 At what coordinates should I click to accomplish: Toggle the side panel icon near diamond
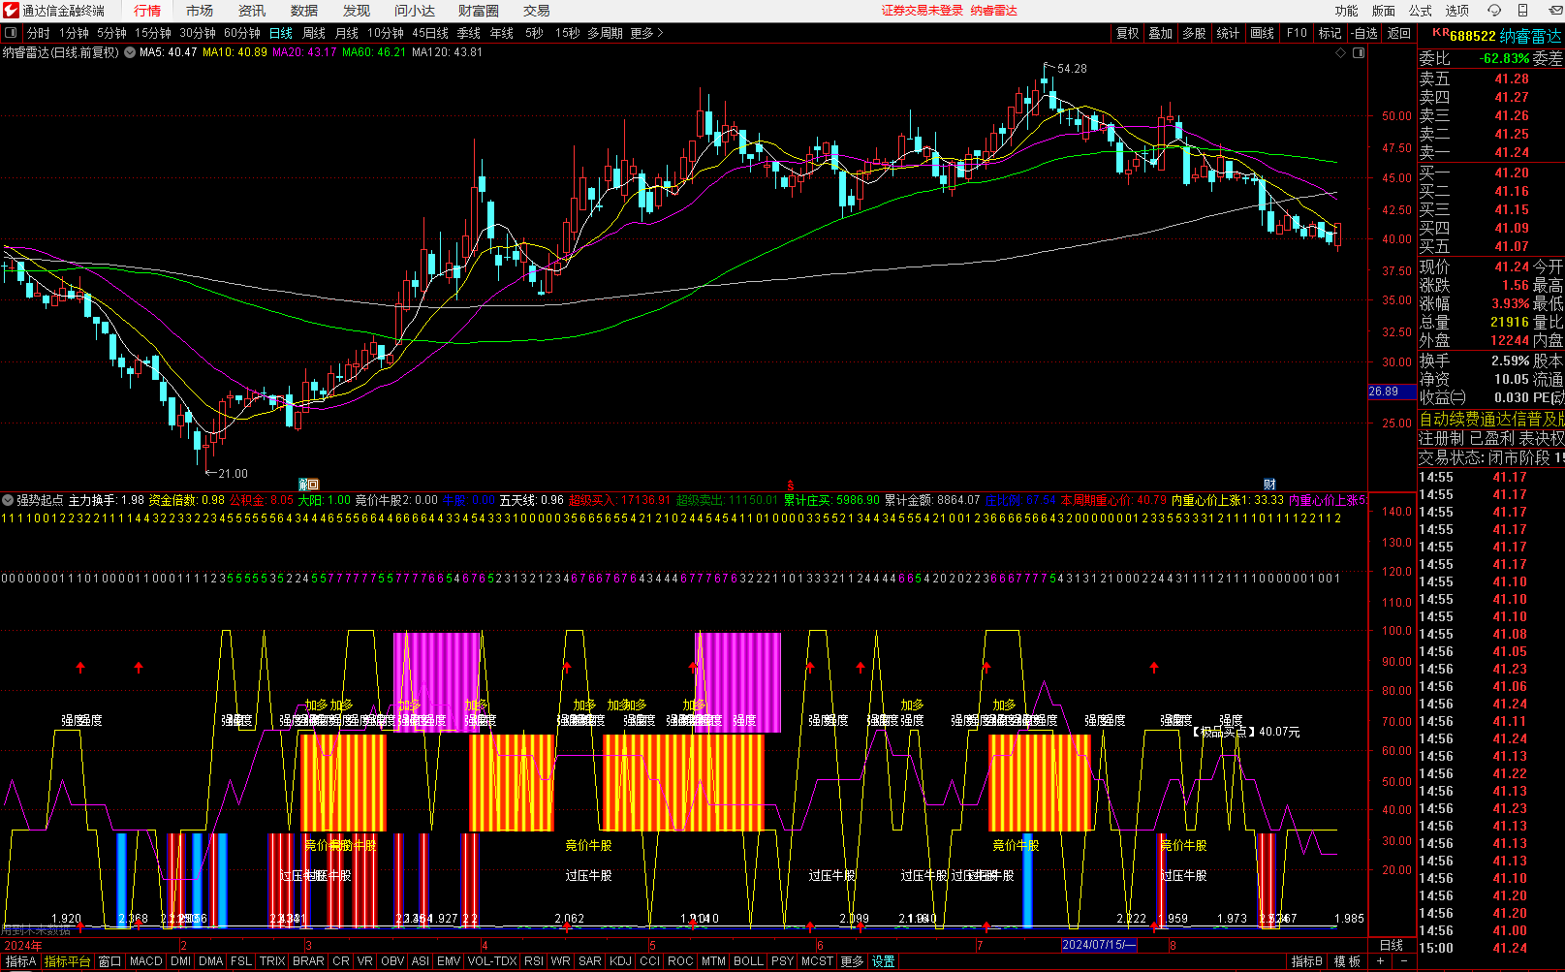tap(1359, 52)
